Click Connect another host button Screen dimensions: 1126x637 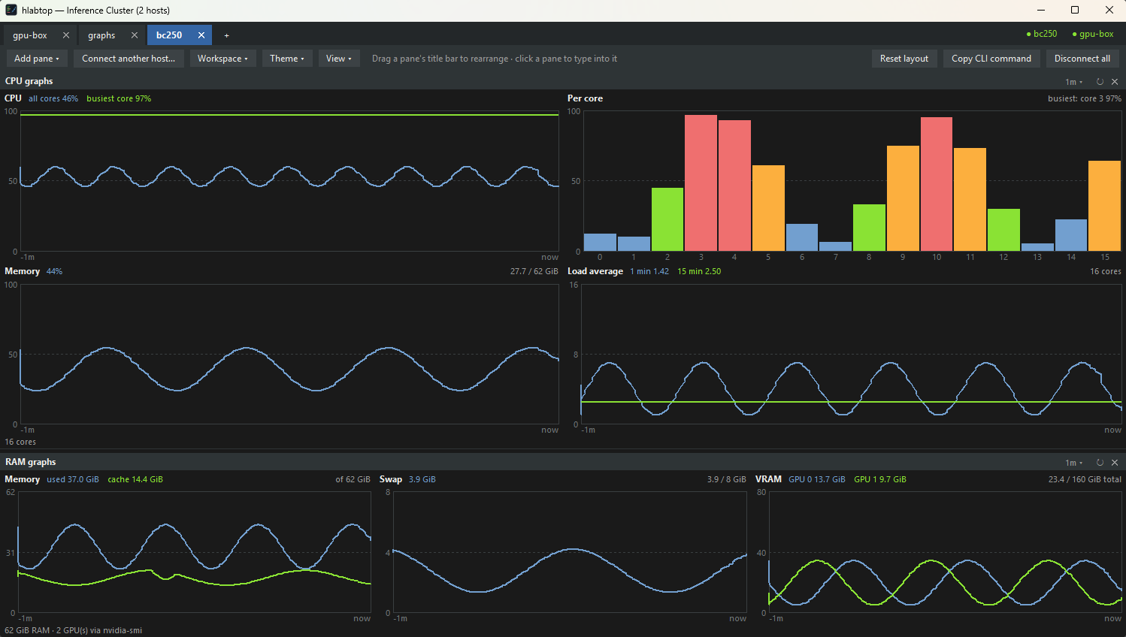(x=129, y=59)
